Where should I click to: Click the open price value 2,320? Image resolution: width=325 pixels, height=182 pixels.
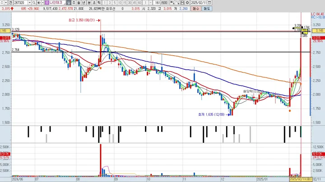(152, 9)
